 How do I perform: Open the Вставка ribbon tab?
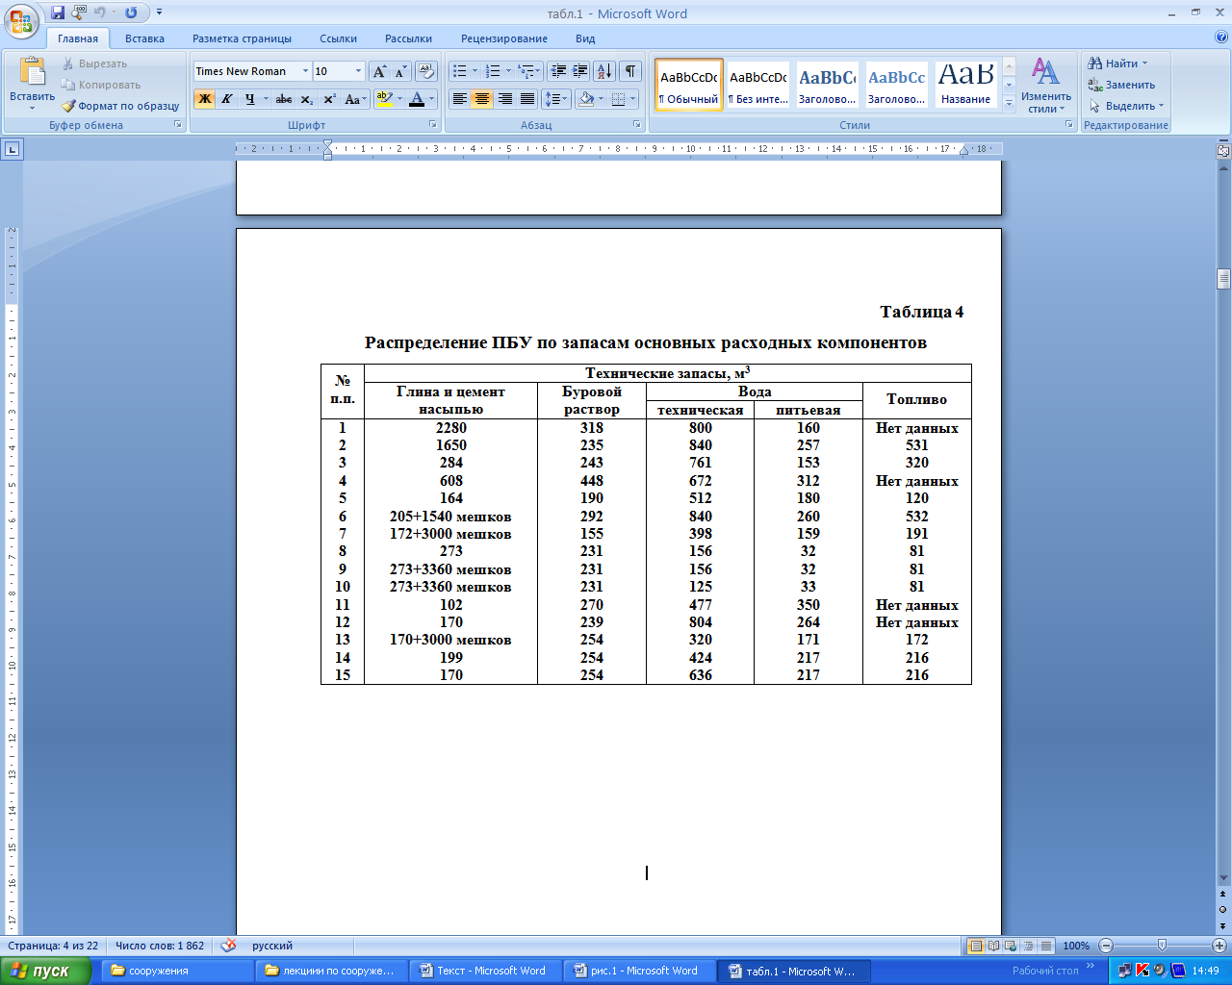[x=144, y=38]
